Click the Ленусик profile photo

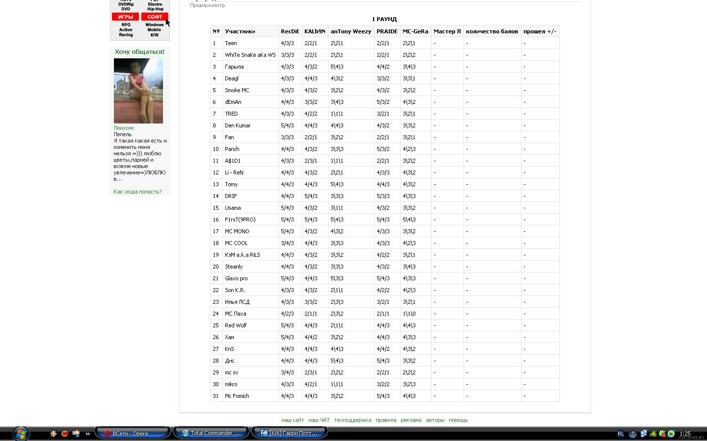pyautogui.click(x=138, y=91)
